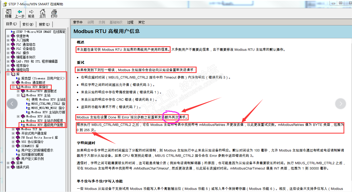Expand the PLC 通信组态 node
The height and width of the screenshot is (192, 352).
[x=8, y=44]
